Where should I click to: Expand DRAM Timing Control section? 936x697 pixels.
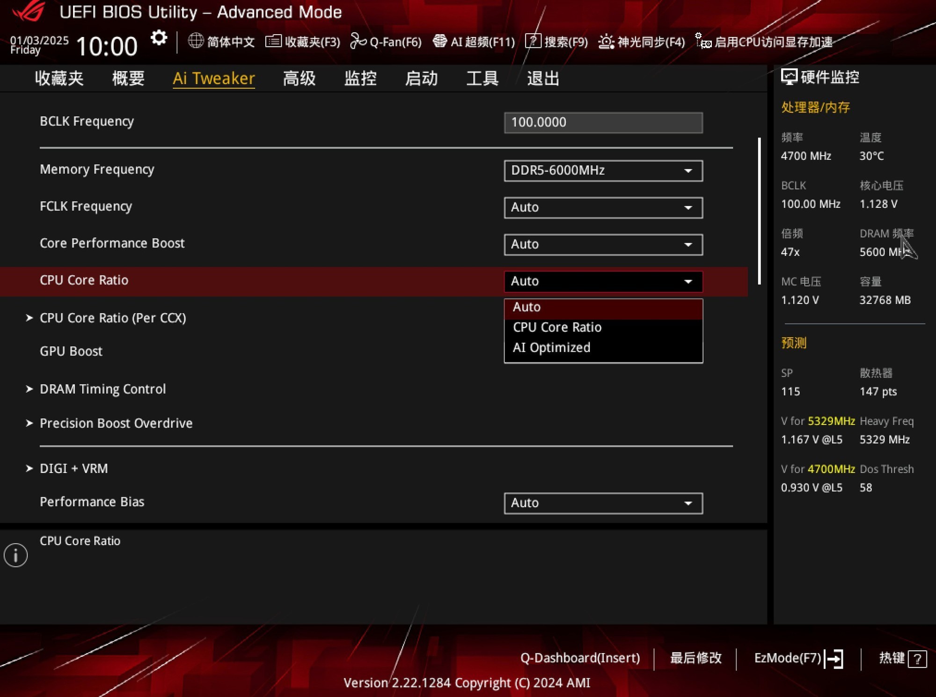tap(102, 389)
